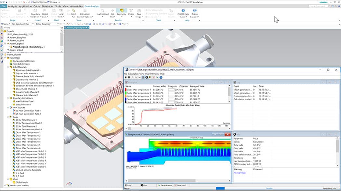341x191 pixels.
Task: Click the goal table vertical scrollbar
Action: coord(229,94)
